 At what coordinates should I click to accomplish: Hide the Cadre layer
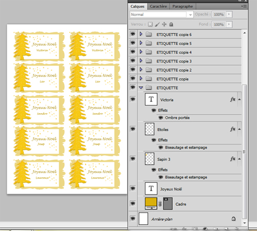pyautogui.click(x=133, y=203)
